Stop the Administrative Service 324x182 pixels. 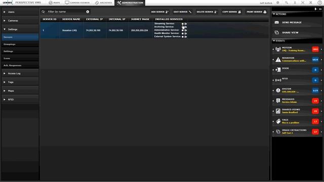click(x=183, y=30)
